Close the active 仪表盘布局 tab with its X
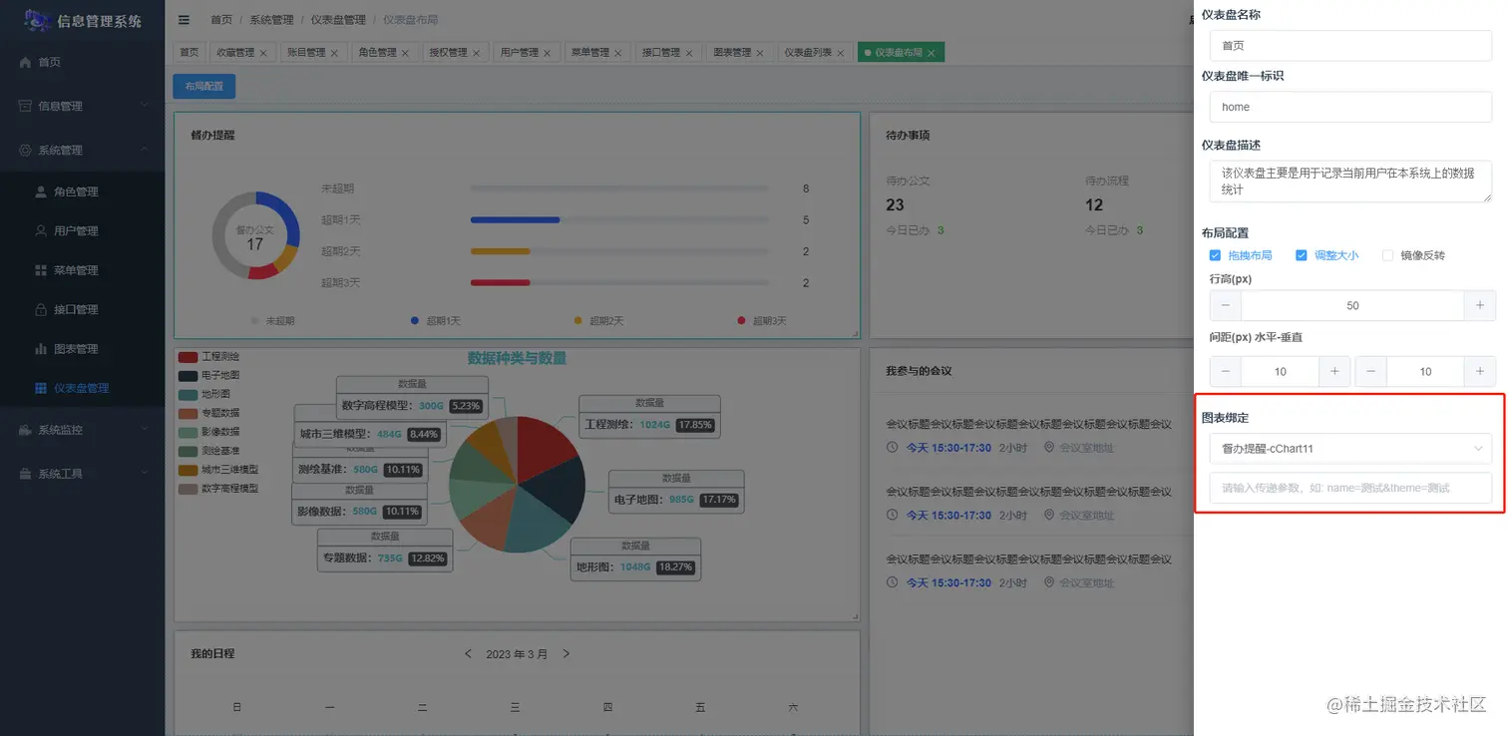 tap(932, 53)
